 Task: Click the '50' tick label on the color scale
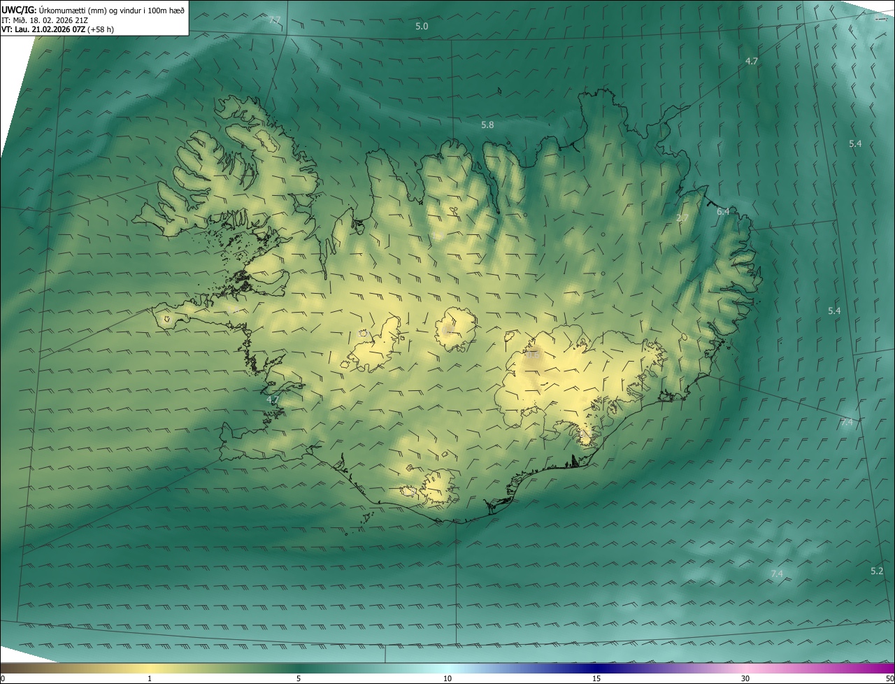click(889, 678)
